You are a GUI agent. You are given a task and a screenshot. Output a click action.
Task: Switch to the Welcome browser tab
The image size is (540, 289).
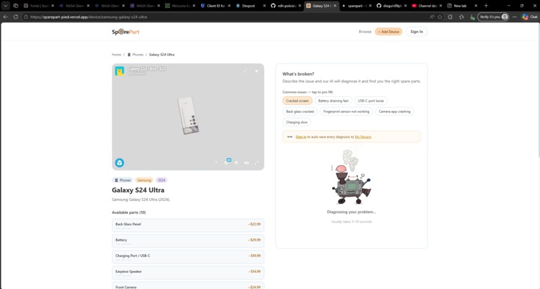[178, 5]
